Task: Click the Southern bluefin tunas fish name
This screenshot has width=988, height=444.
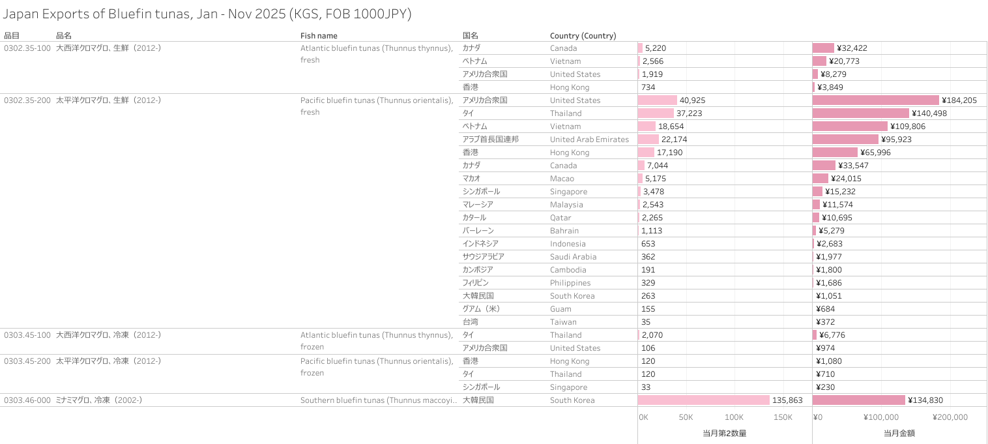Action: 377,400
